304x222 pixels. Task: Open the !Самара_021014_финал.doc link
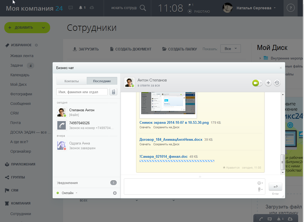pos(163,156)
